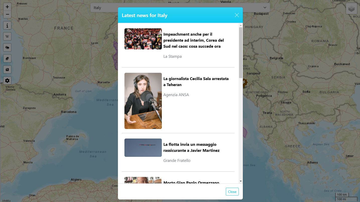Viewport: 360px width, 202px height.
Task: Open the Morto Gian Paolo Ormezzano headline
Action: coord(191,182)
